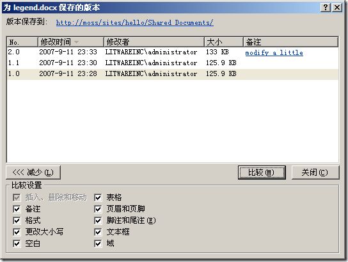The width and height of the screenshot is (348, 262).
Task: Sort by the 修改者 column header
Action: pos(154,42)
